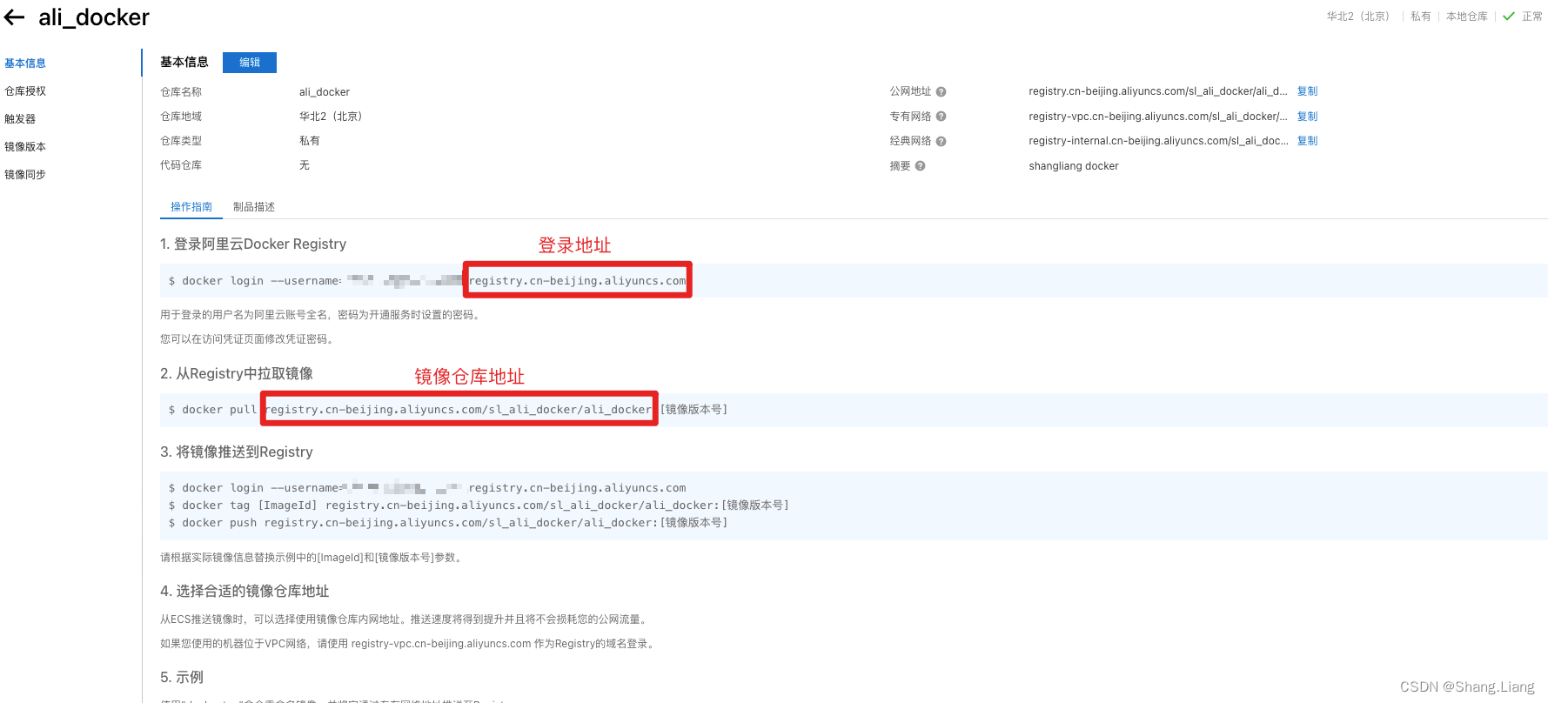Viewport: 1548px width, 703px height.
Task: Click heading 1. 登录阿里云Docker Registry
Action: point(253,244)
